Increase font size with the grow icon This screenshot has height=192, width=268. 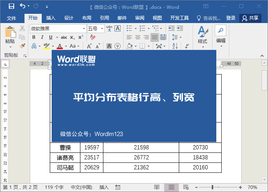coord(89,46)
